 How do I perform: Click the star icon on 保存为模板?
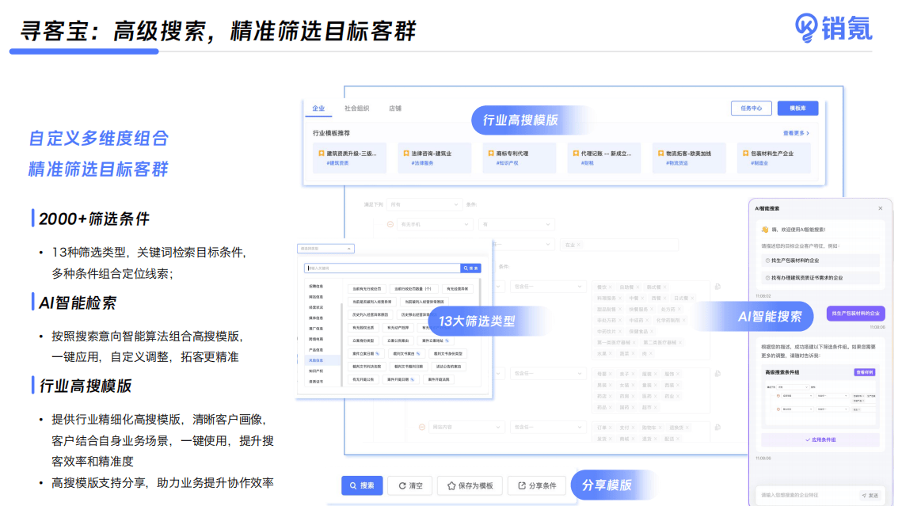pos(451,485)
